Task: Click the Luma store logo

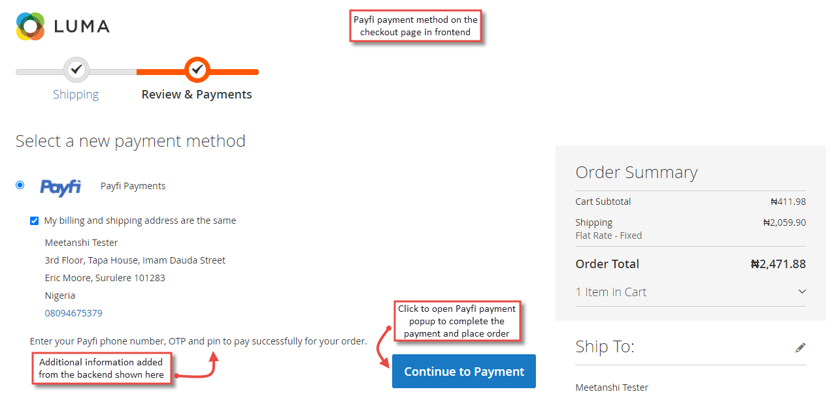Action: 62,26
